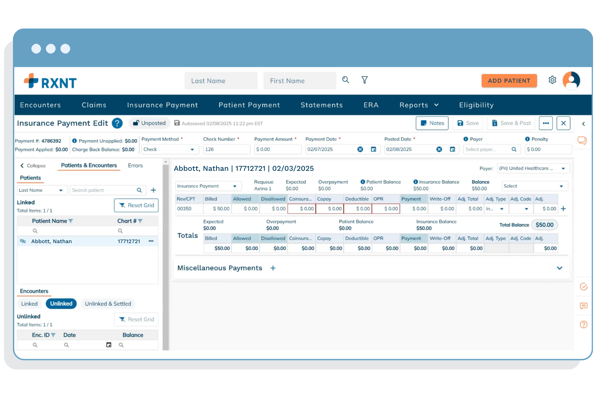Click the Penalty info icon
Screen dimensions: 597x398
click(x=527, y=139)
